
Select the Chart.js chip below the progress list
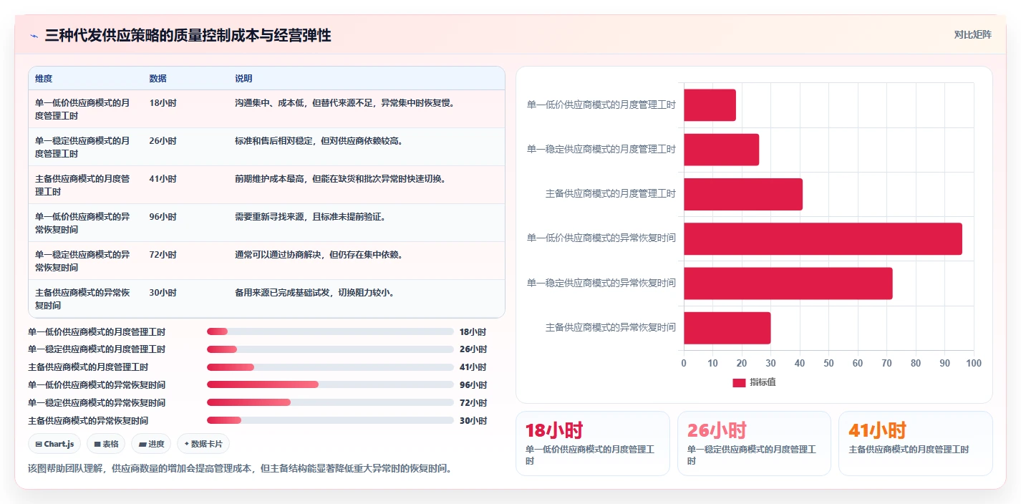[54, 444]
